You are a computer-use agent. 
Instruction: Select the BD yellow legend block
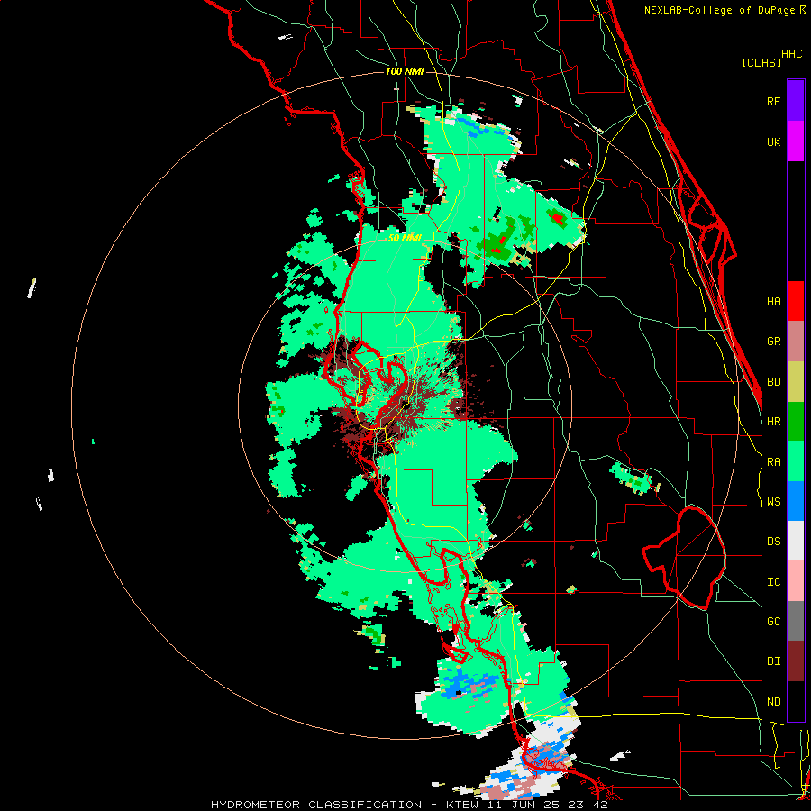coord(796,382)
